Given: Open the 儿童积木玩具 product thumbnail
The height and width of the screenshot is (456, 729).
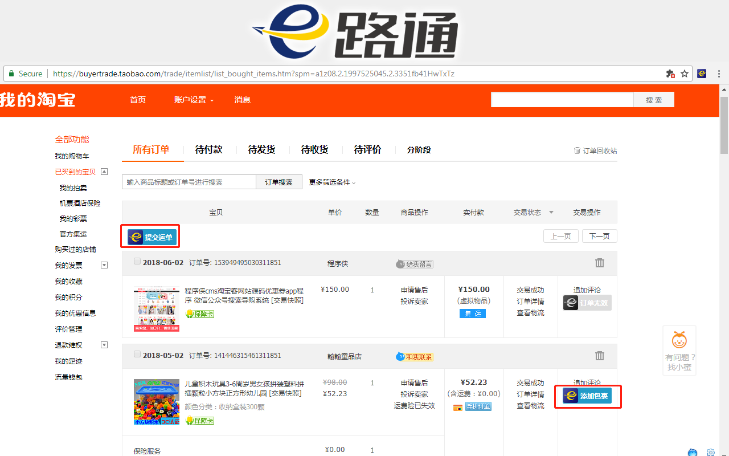Looking at the screenshot, I should click(x=157, y=402).
